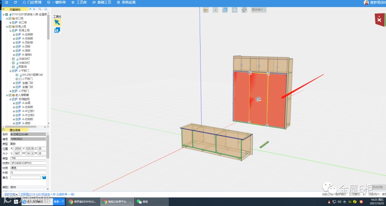Collapse the 老人房飘窗 group node
The width and height of the screenshot is (386, 206).
pyautogui.click(x=7, y=95)
